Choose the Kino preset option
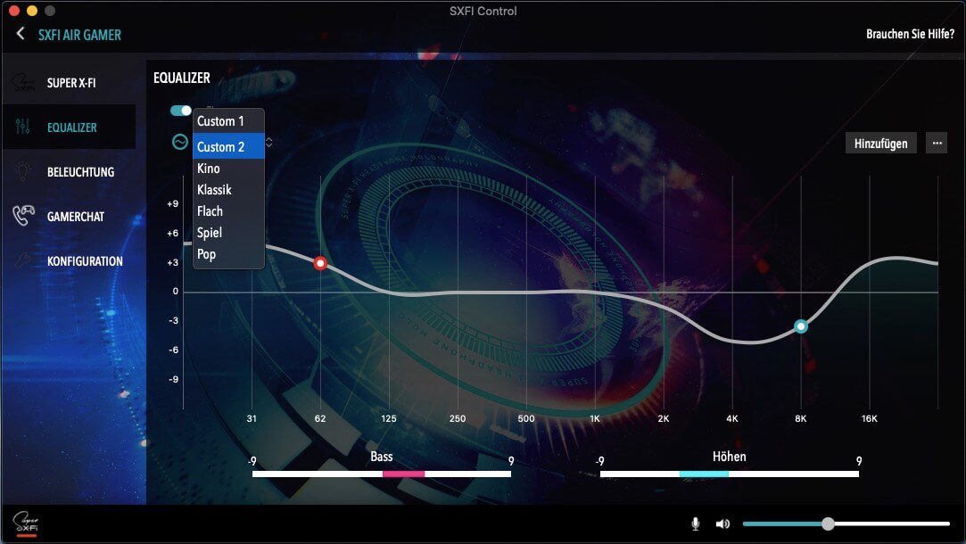966x544 pixels. (209, 169)
